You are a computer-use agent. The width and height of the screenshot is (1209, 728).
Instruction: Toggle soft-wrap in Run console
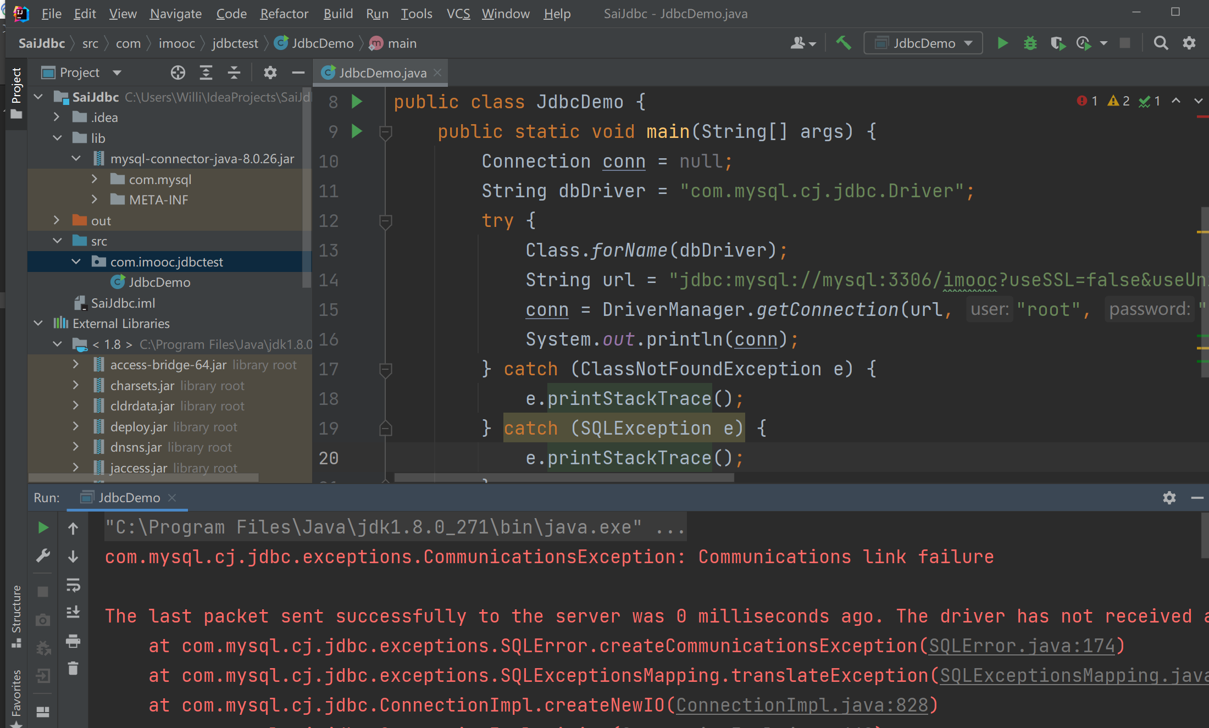73,585
